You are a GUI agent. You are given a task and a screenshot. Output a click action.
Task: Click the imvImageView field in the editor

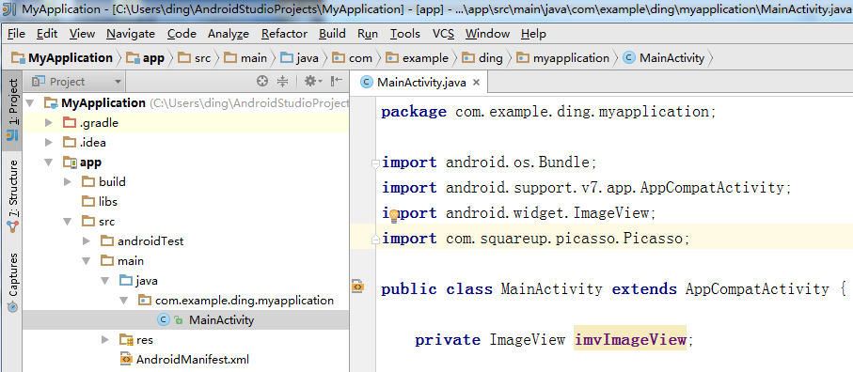(630, 340)
